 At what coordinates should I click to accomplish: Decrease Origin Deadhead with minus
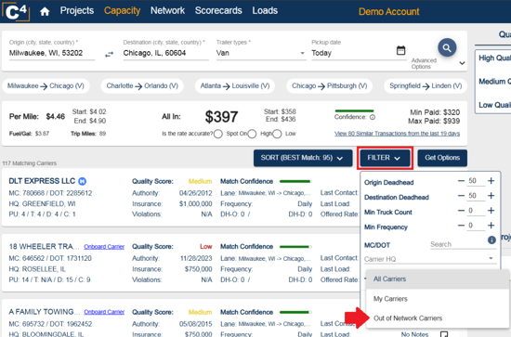coord(461,181)
